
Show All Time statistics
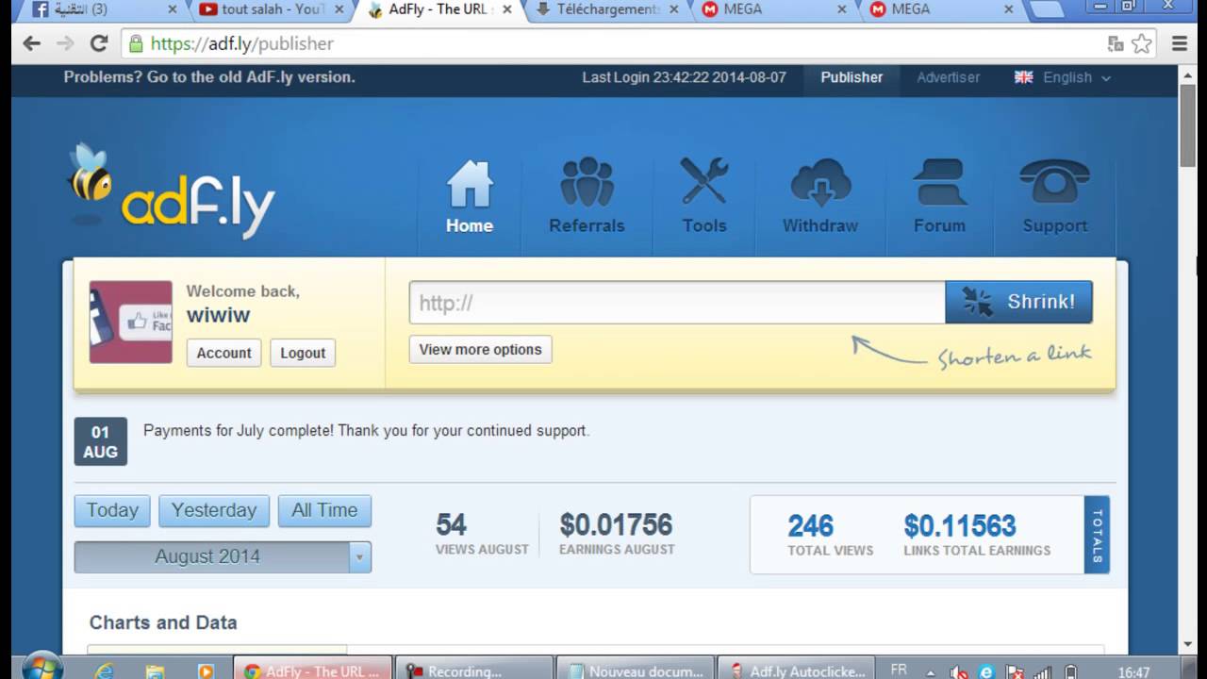pyautogui.click(x=324, y=510)
